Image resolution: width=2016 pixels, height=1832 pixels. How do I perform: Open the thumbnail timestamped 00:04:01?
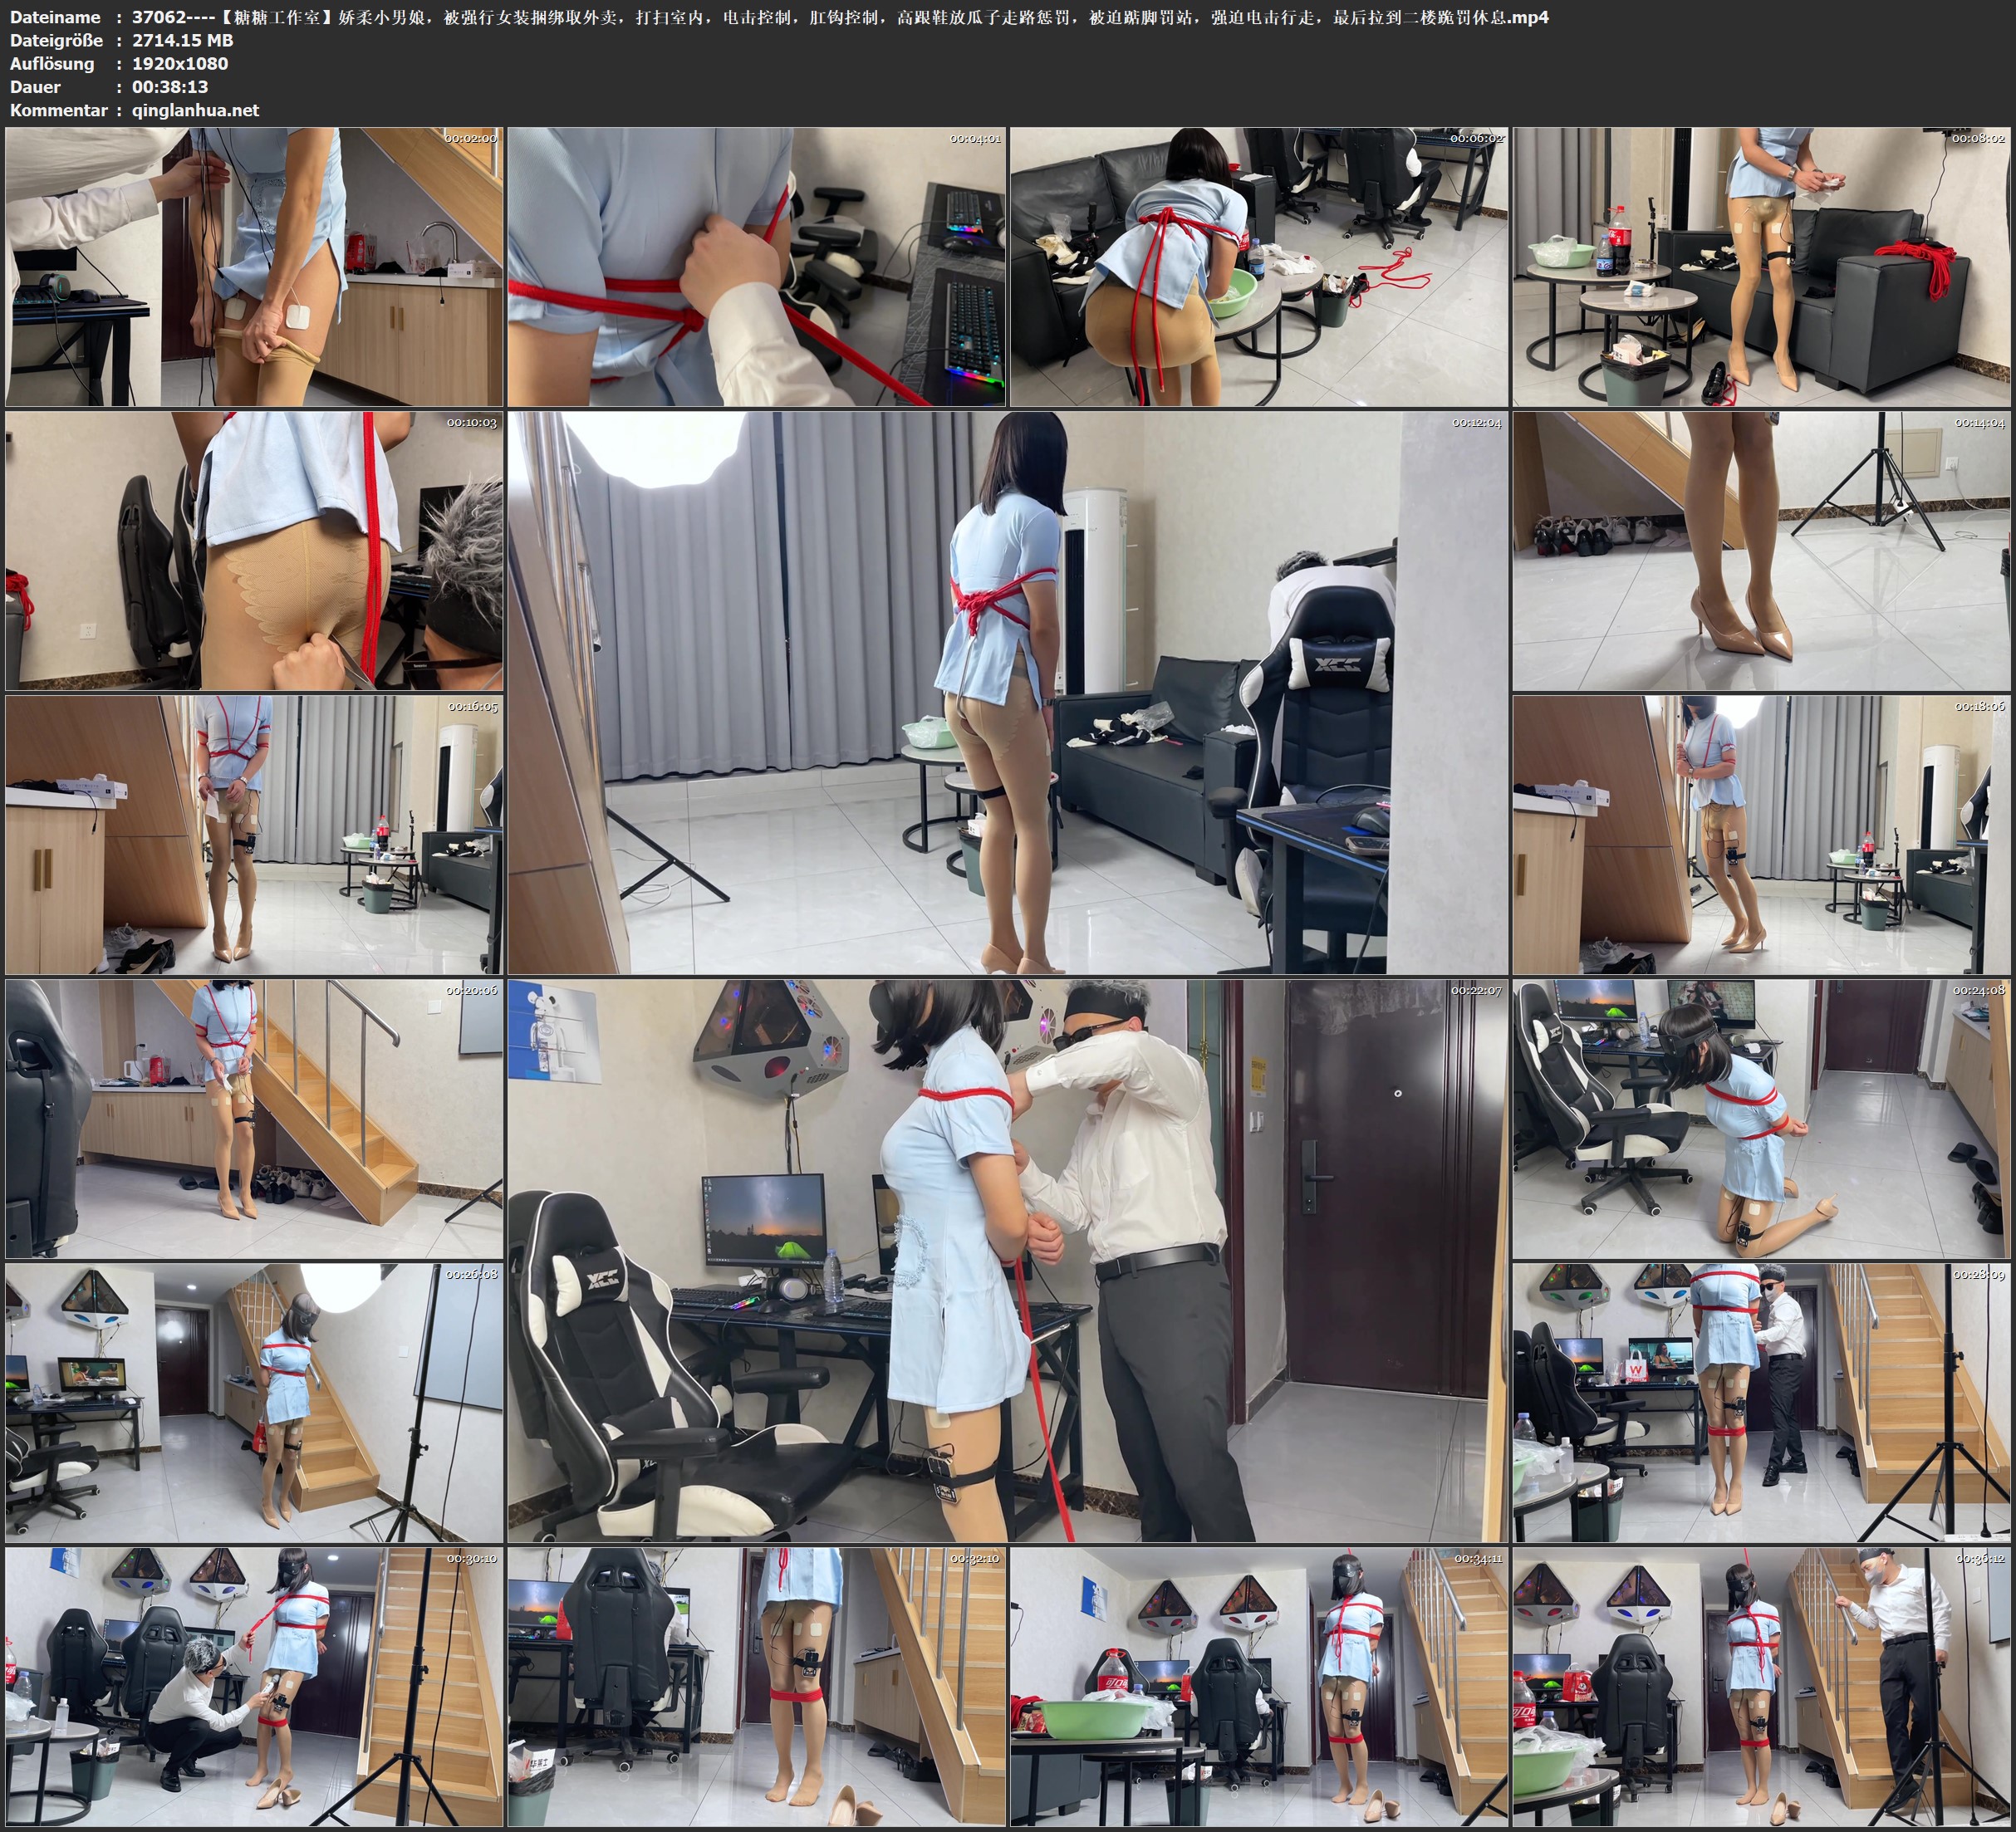[x=757, y=267]
